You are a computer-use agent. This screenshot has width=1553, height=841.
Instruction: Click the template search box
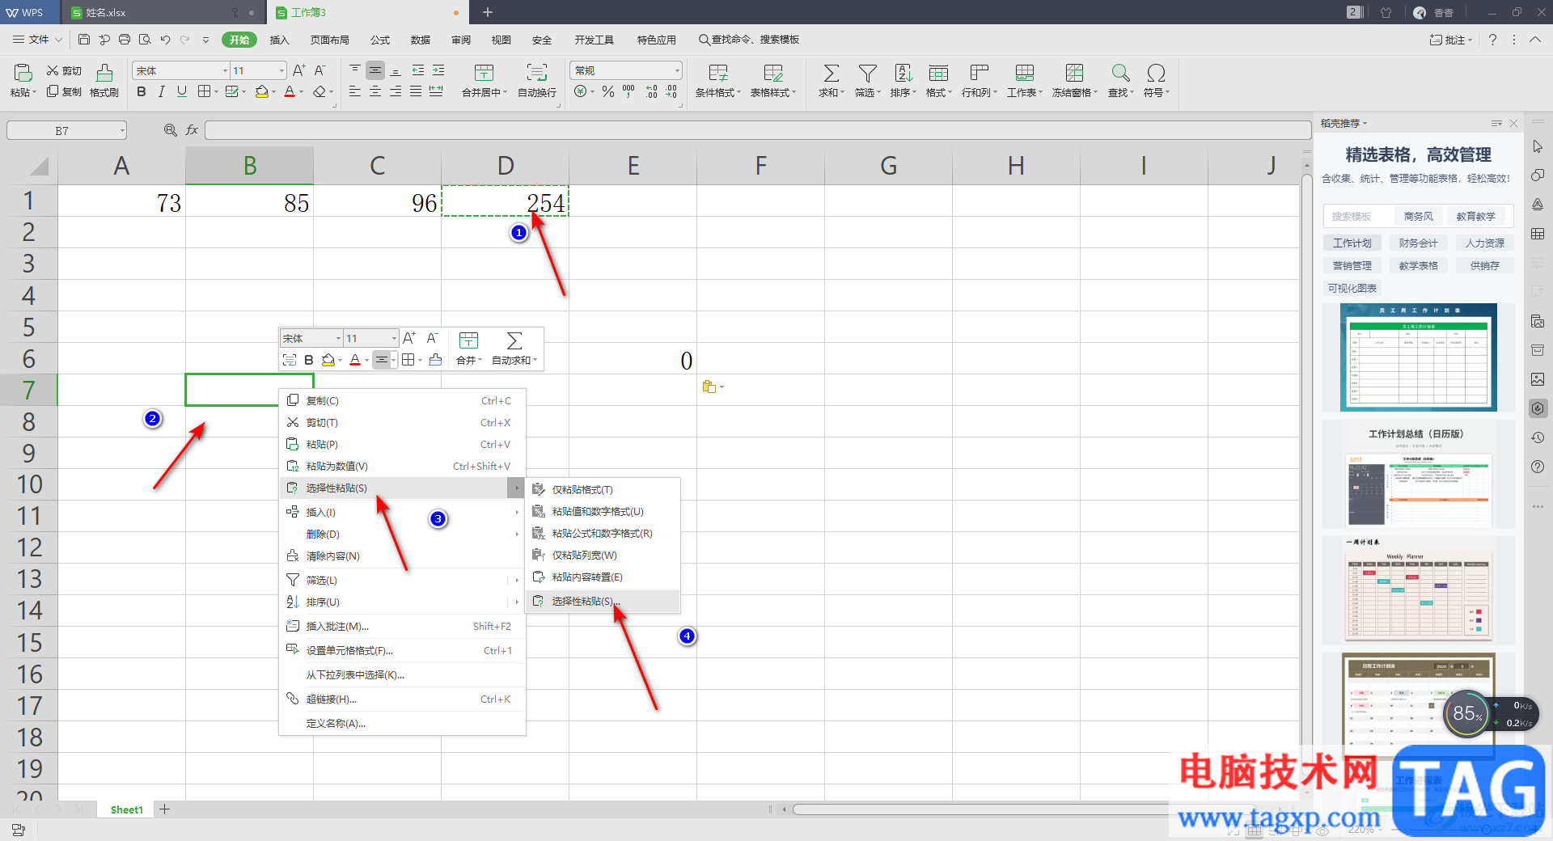pos(1360,217)
